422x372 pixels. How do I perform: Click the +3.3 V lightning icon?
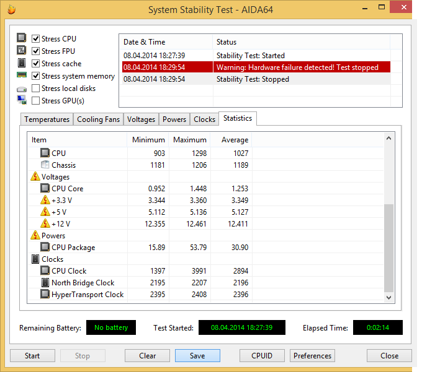click(45, 200)
